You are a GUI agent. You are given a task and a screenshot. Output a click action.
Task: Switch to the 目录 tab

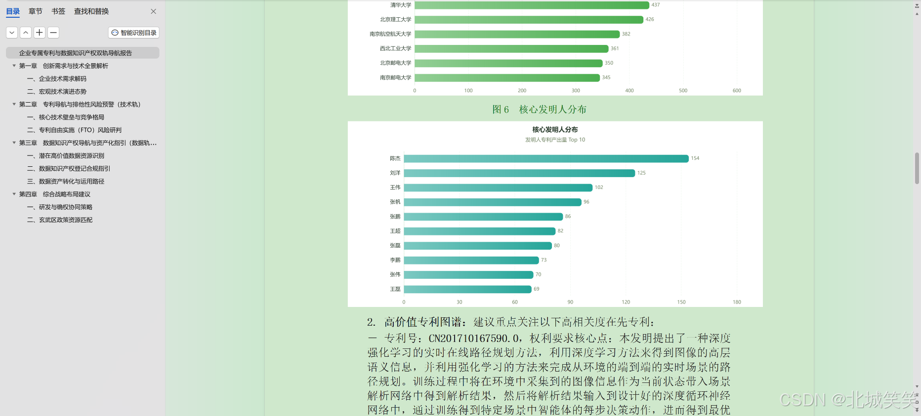point(13,11)
